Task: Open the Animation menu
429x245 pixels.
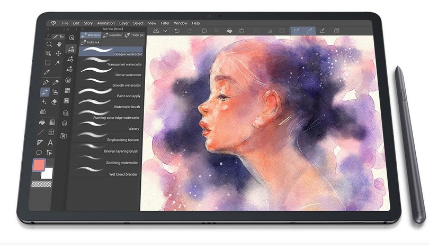Action: pyautogui.click(x=106, y=23)
